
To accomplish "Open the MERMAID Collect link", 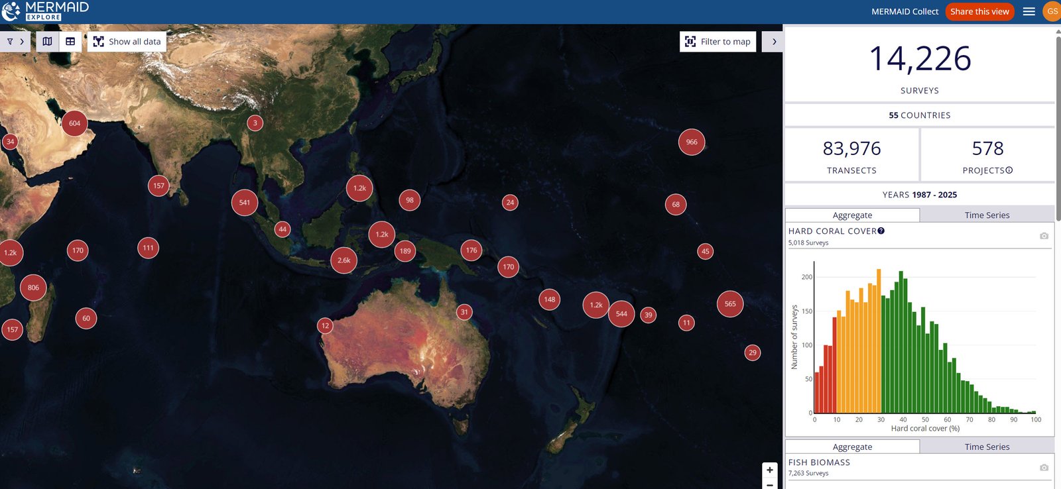I will (x=905, y=11).
